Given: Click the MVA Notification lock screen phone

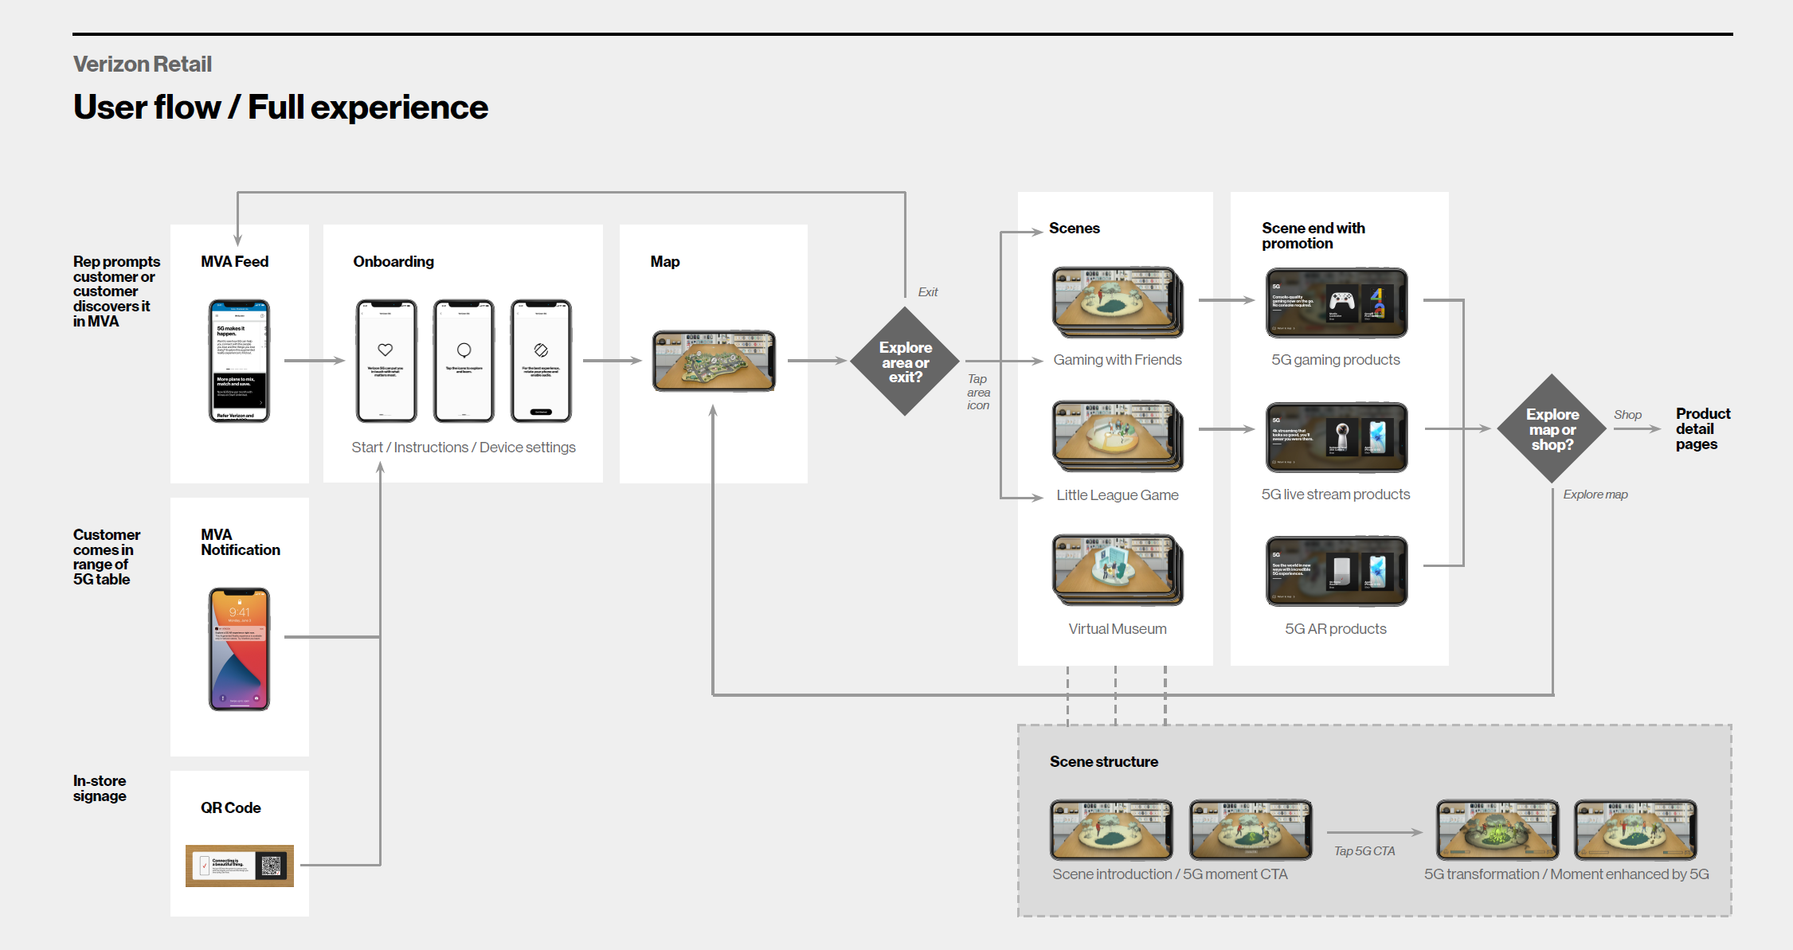Looking at the screenshot, I should (x=239, y=649).
